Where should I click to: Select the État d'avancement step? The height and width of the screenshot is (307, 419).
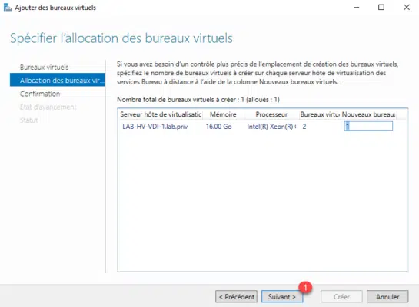[x=48, y=107]
